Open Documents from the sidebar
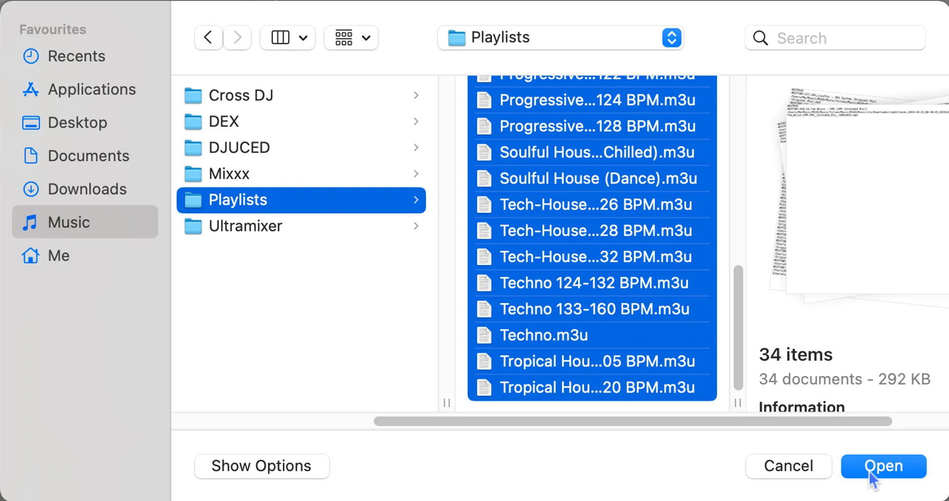This screenshot has height=501, width=949. [88, 156]
